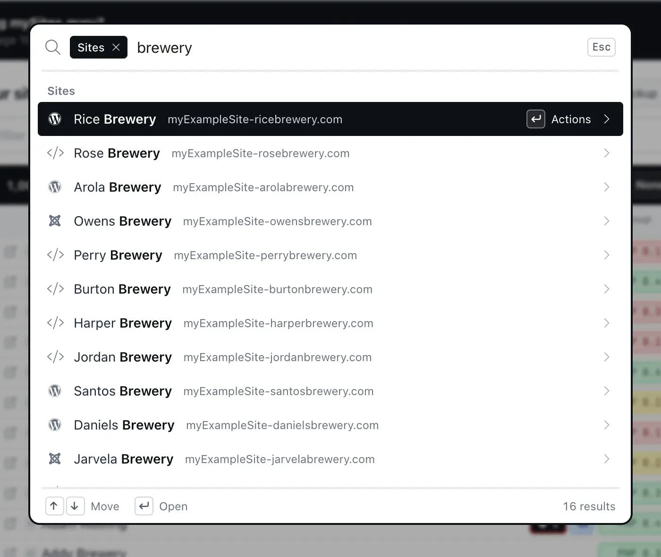This screenshot has height=557, width=661.
Task: Expand the Burton Brewery row chevron
Action: click(x=607, y=289)
